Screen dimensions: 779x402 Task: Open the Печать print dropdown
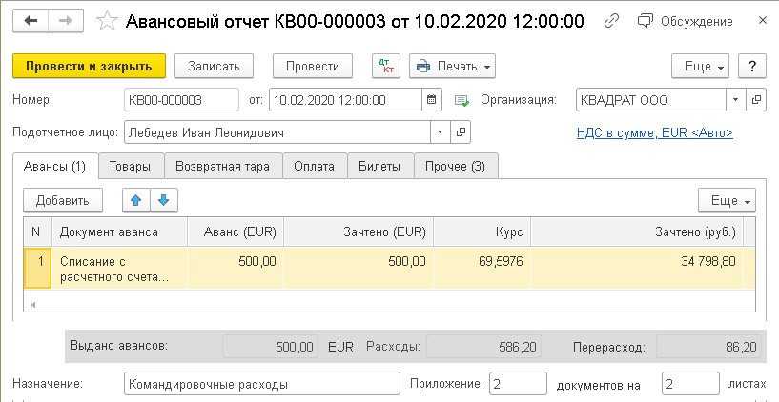click(452, 66)
